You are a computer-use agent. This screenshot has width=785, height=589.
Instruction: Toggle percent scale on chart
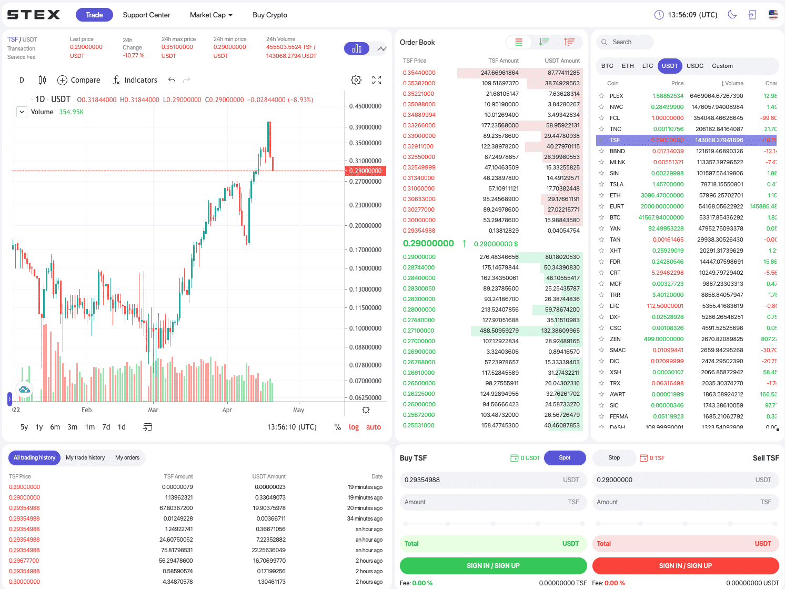coord(338,427)
